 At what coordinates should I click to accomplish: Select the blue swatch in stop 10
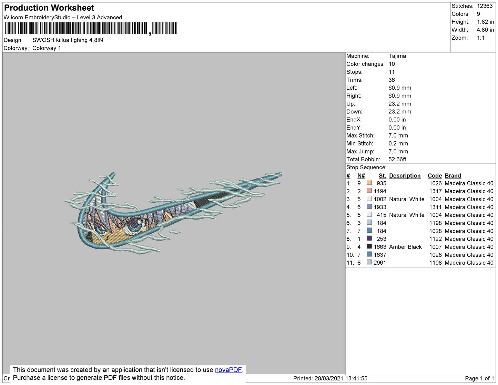(369, 254)
